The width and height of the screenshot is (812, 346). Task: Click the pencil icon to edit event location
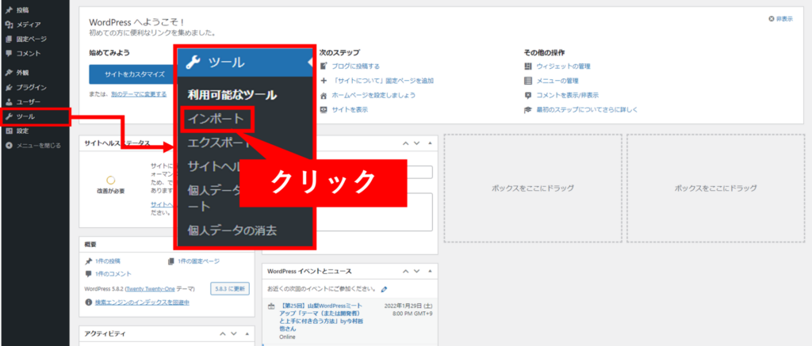[384, 288]
